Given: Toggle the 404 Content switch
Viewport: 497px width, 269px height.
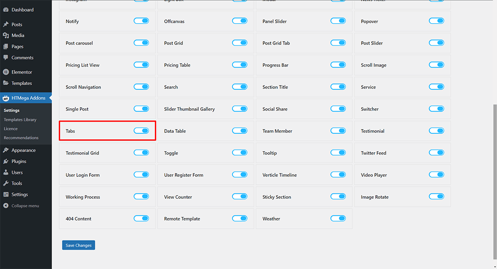Looking at the screenshot, I should [x=141, y=218].
